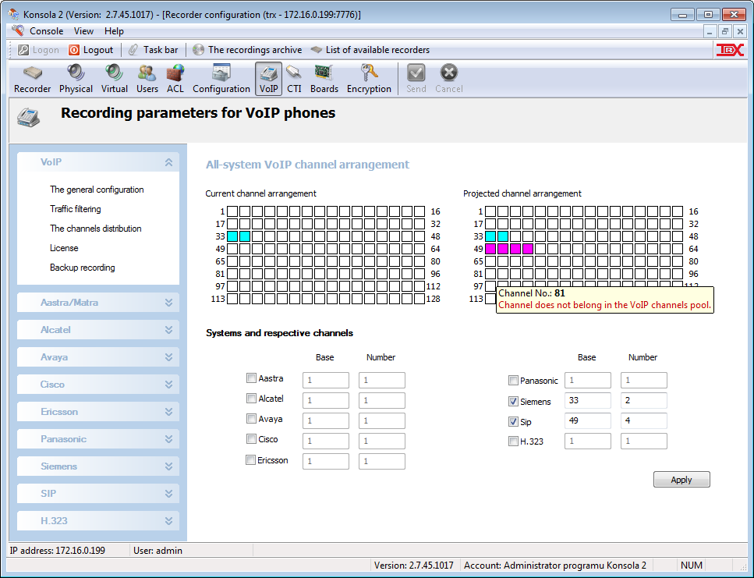Enable the Aastra system checkbox
This screenshot has width=754, height=578.
(251, 378)
